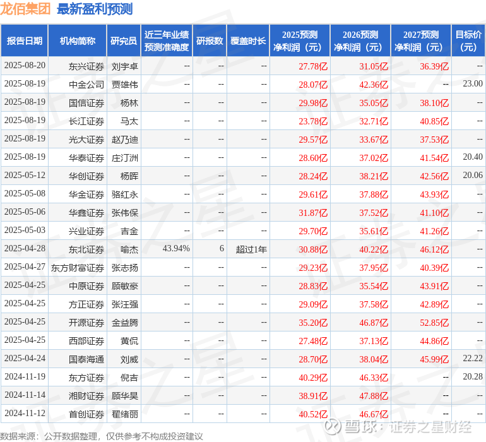Click target price 20.28
486x442 pixels.
click(x=473, y=376)
